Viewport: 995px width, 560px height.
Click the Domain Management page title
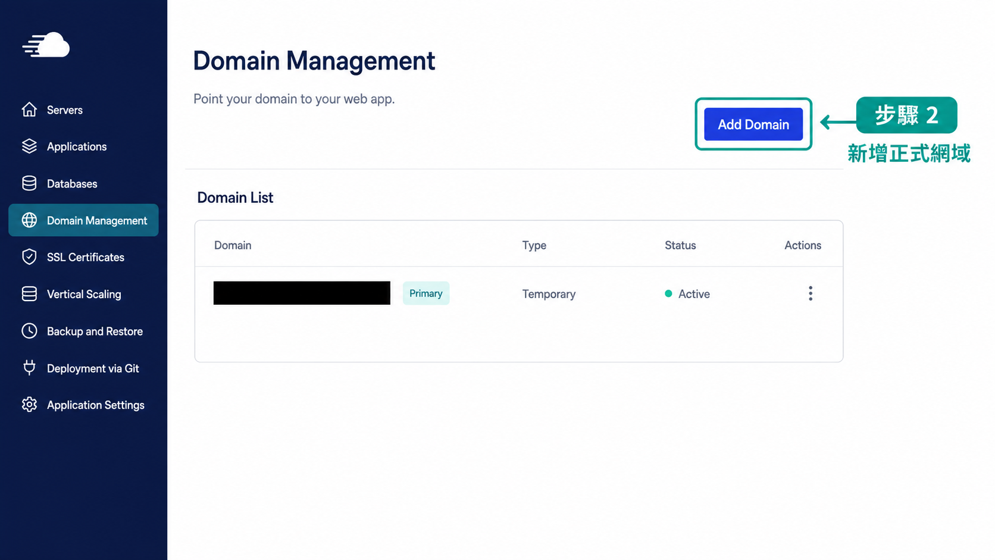coord(314,61)
